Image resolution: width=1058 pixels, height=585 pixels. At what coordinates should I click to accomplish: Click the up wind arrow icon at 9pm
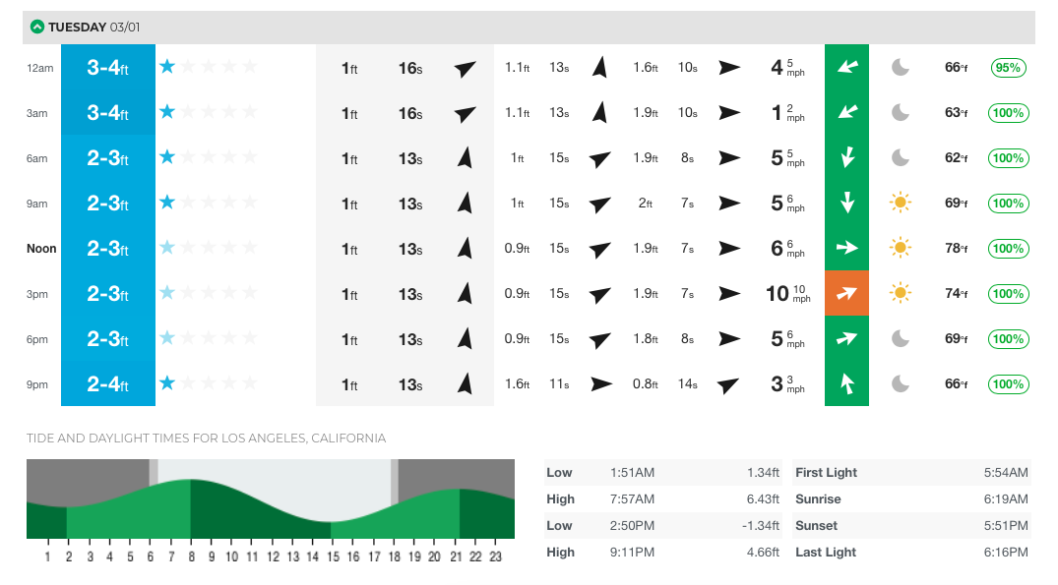846,383
